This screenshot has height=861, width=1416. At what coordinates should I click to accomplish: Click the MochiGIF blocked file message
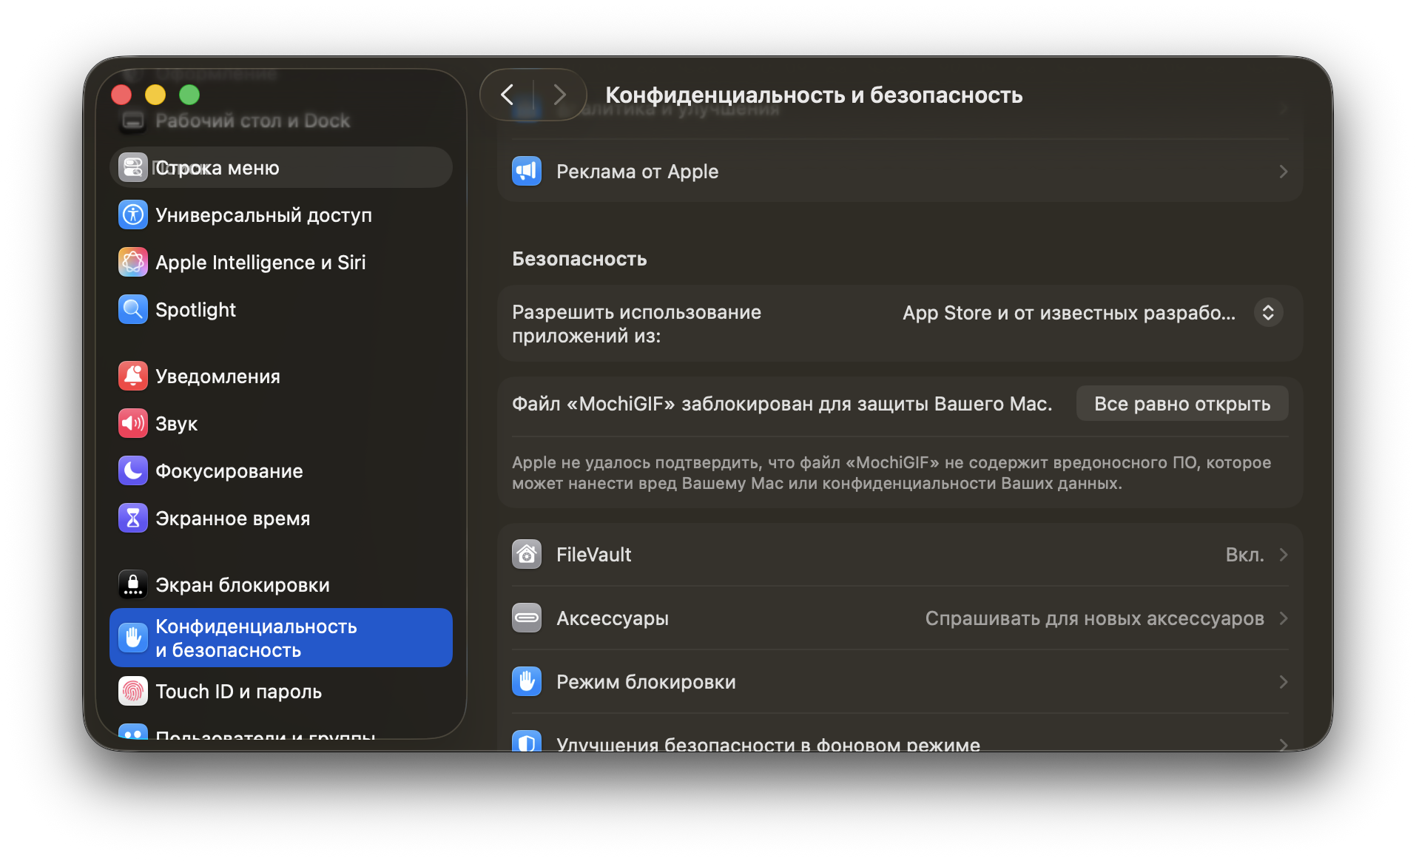coord(782,404)
